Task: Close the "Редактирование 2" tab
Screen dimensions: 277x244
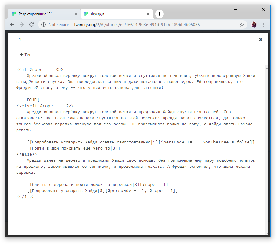Action: (76, 14)
